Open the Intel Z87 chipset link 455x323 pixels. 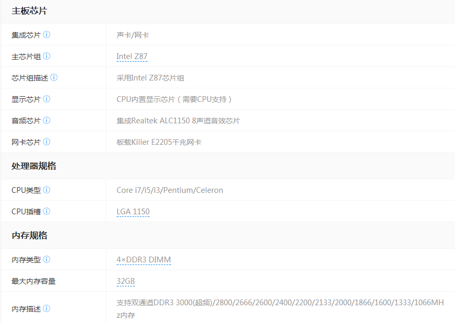(x=132, y=56)
